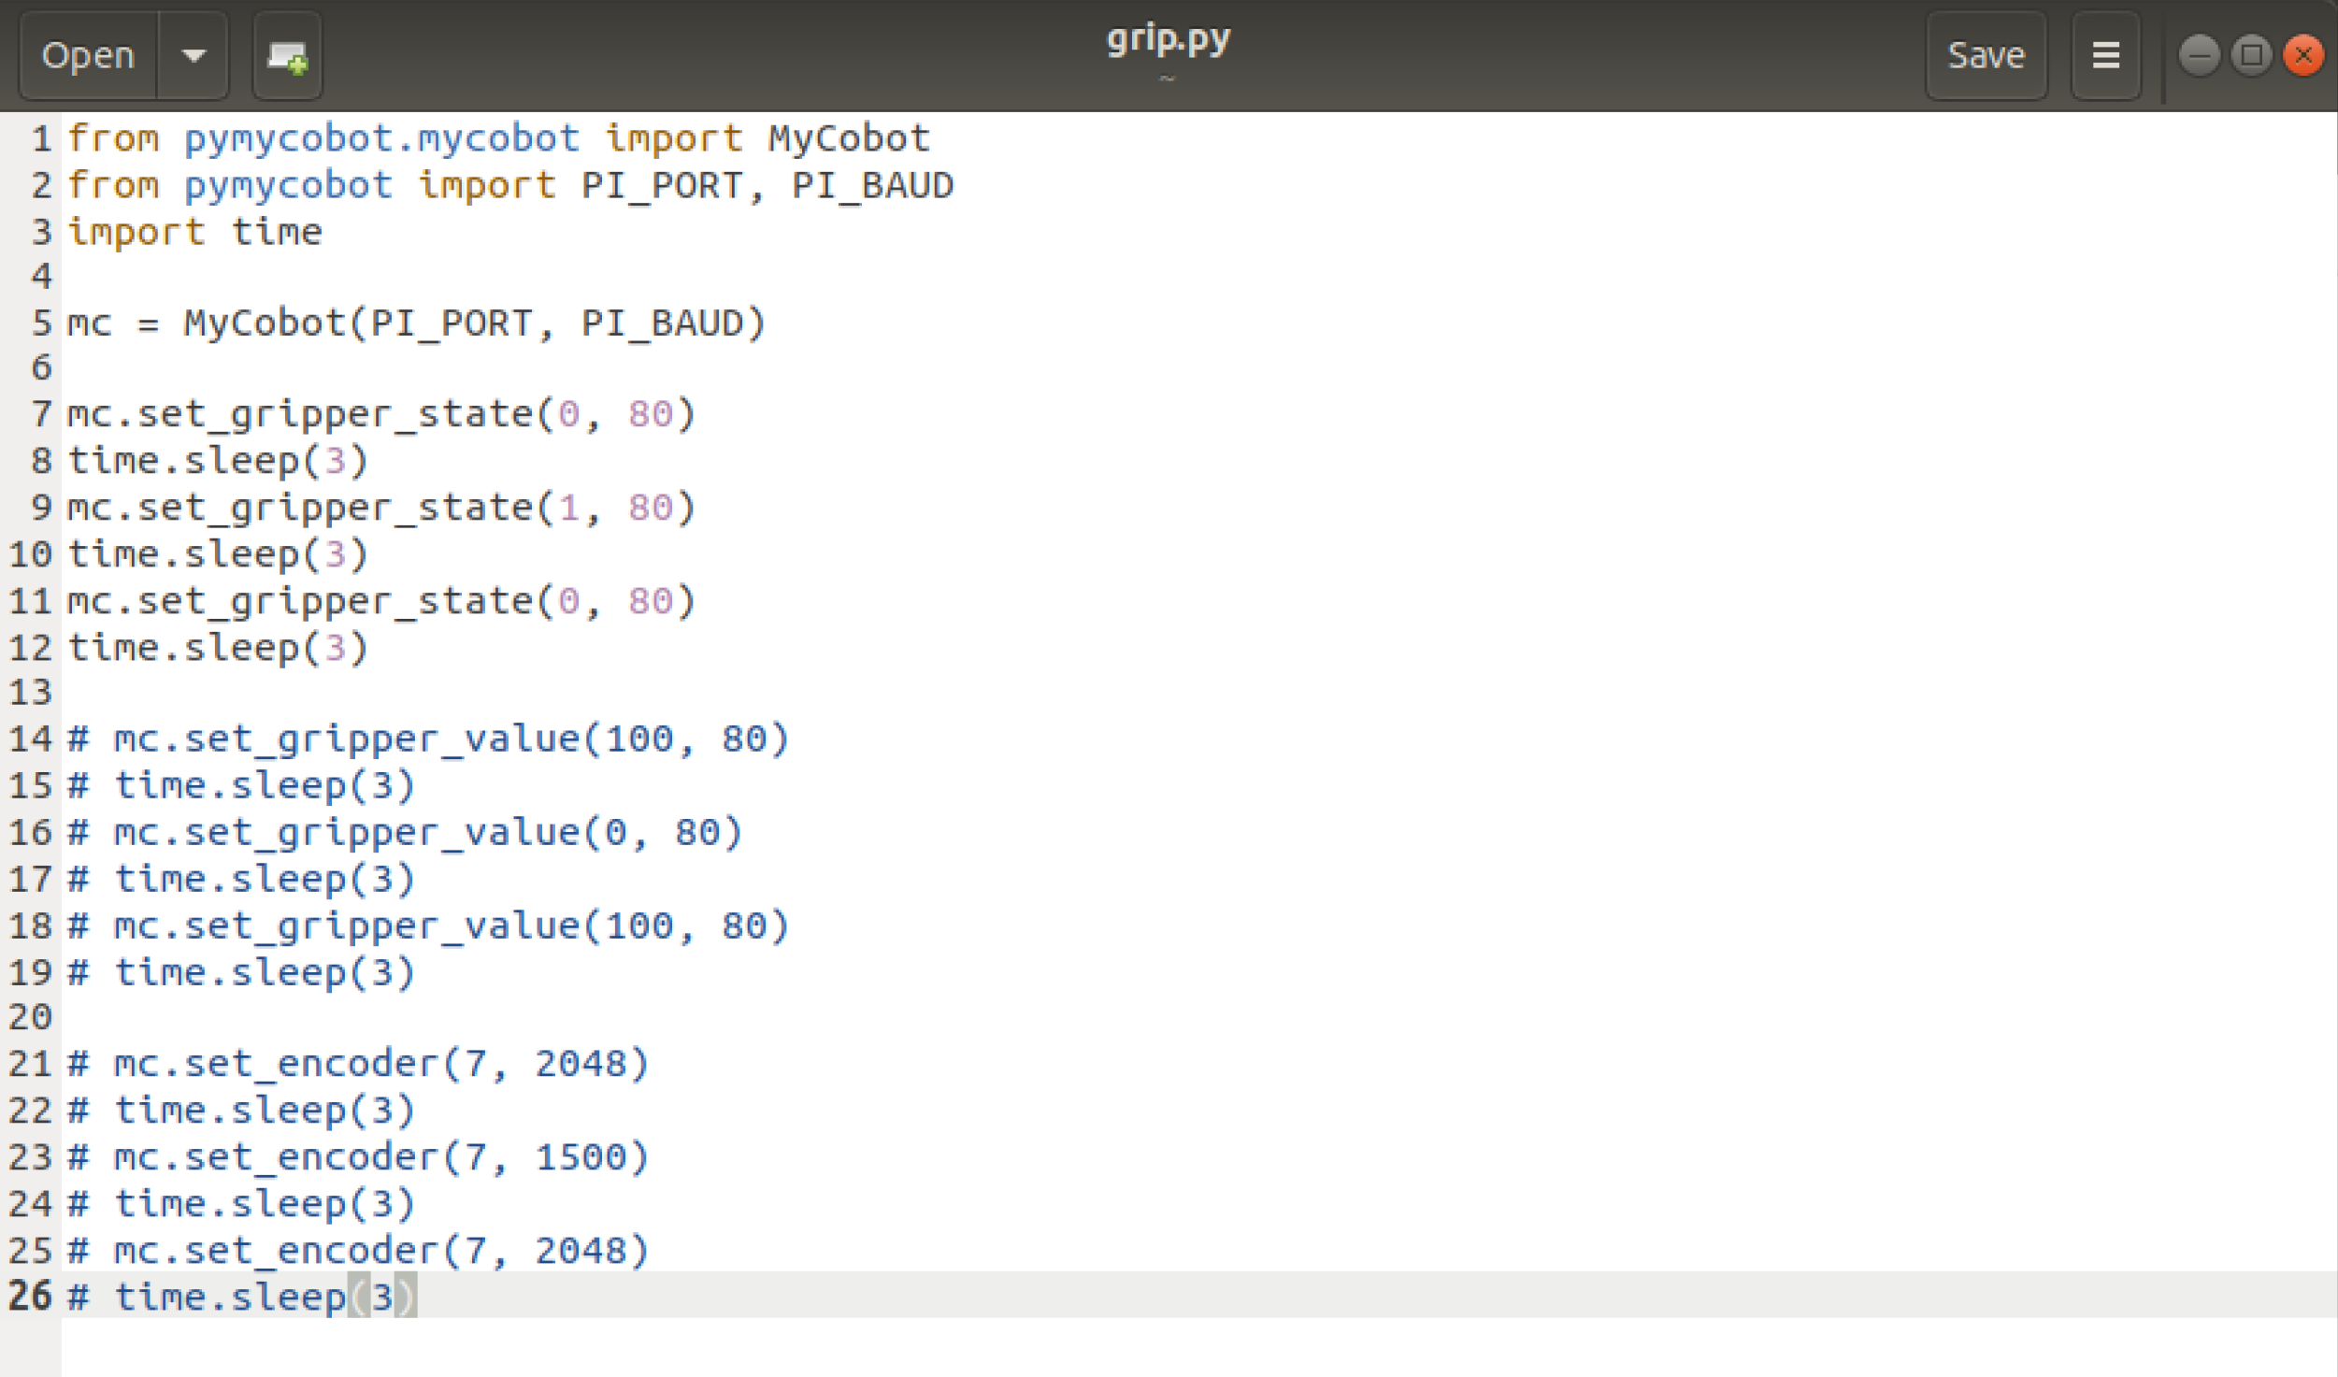Maximize the gedit window

click(x=2251, y=56)
